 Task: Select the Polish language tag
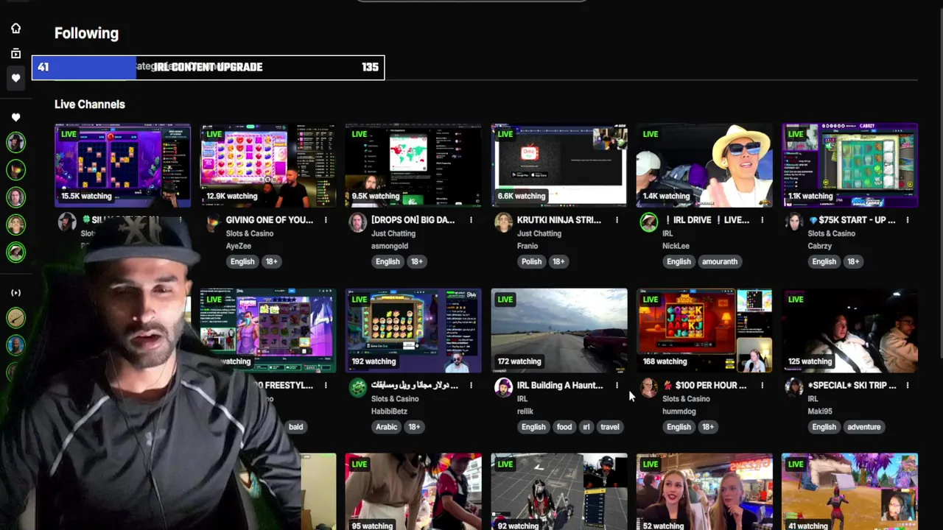531,261
